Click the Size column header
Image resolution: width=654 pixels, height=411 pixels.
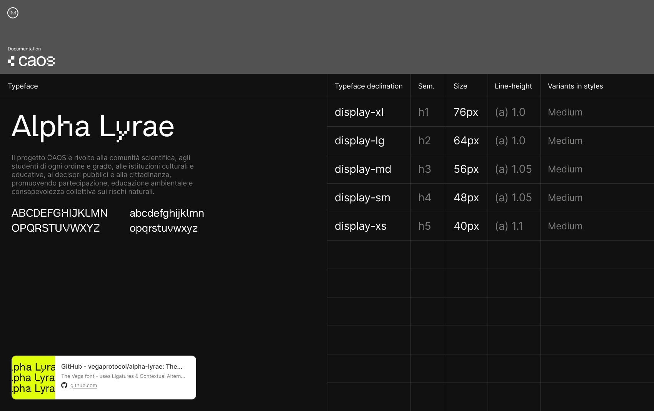(460, 86)
